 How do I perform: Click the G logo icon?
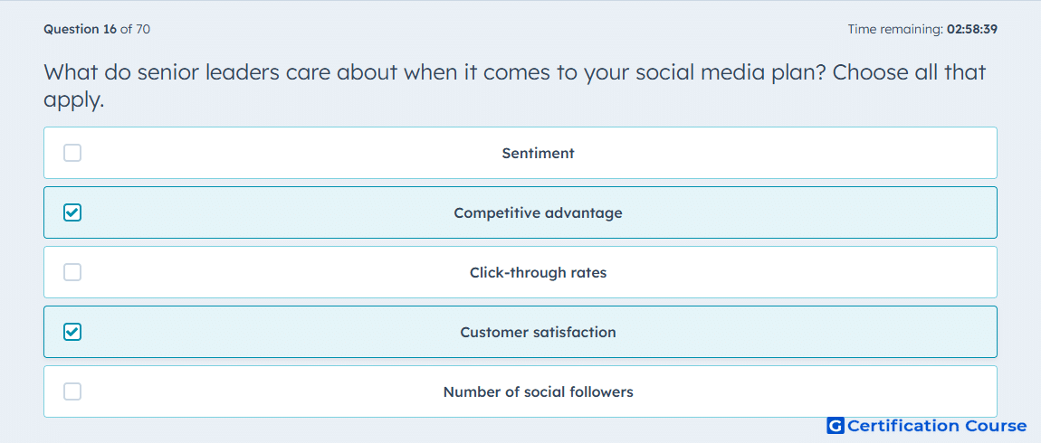point(836,426)
